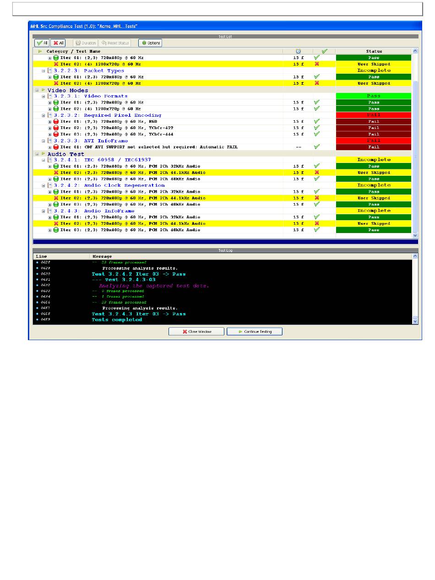Open the Options toolbar button

pos(150,43)
